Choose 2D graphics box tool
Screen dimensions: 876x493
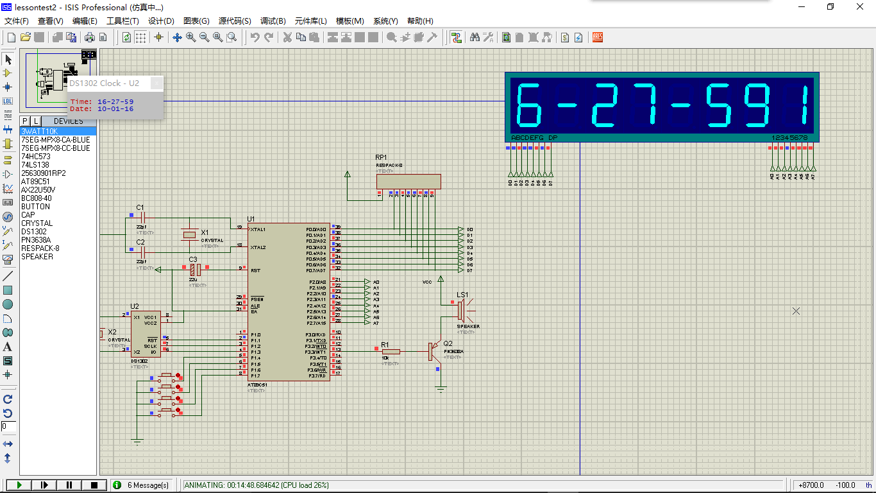point(8,290)
